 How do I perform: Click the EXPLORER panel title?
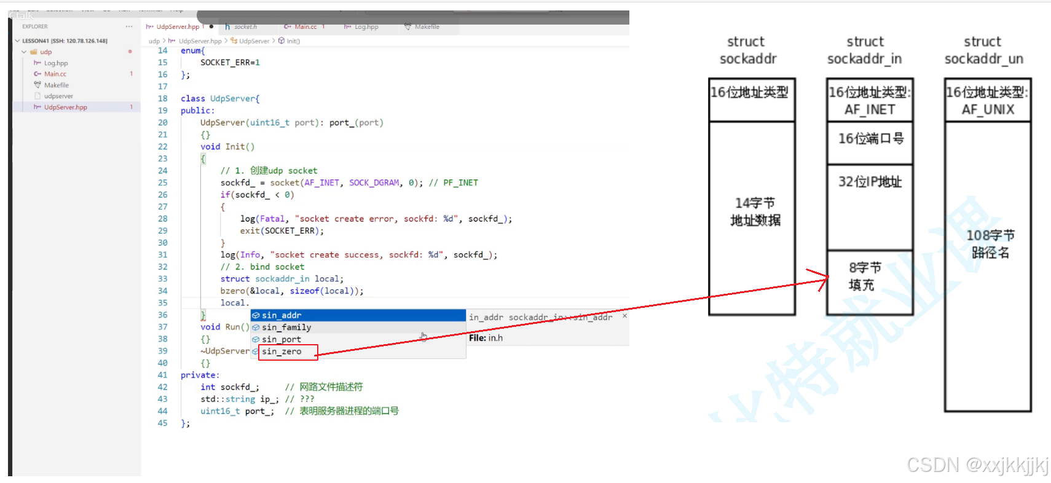(x=35, y=26)
